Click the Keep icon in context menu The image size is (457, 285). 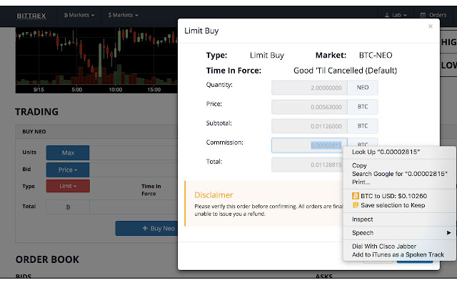coord(355,205)
